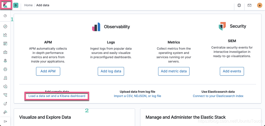Open Dashboard icon in sidebar
The image size is (265, 126).
[5, 44]
